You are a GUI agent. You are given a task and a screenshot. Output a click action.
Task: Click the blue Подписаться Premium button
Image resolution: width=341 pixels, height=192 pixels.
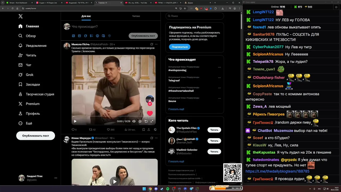(180, 47)
